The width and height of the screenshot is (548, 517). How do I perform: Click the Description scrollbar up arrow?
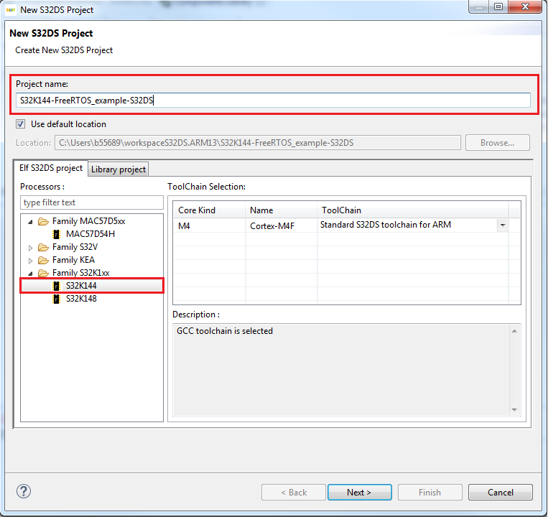514,331
